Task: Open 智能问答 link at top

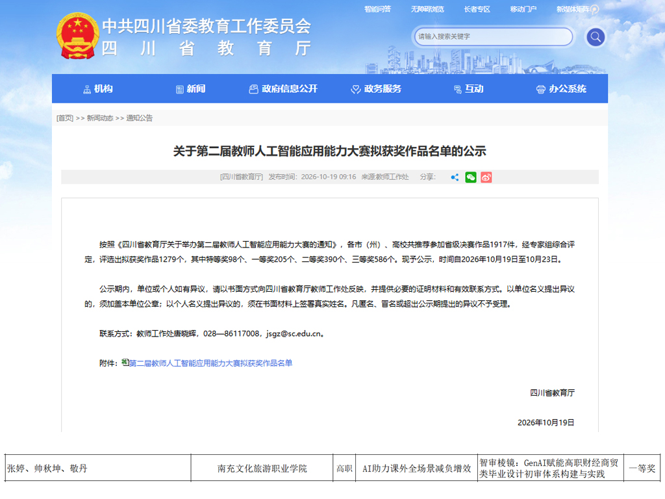Action: point(377,9)
